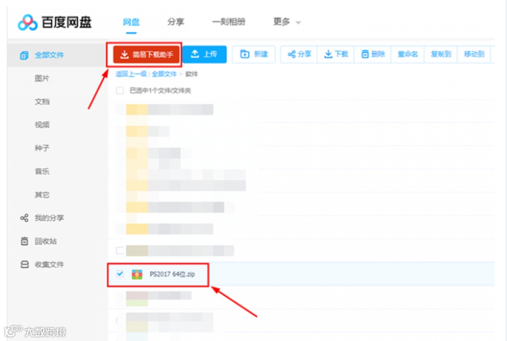
Task: Click the 简易下载助手 button
Action: [x=147, y=54]
